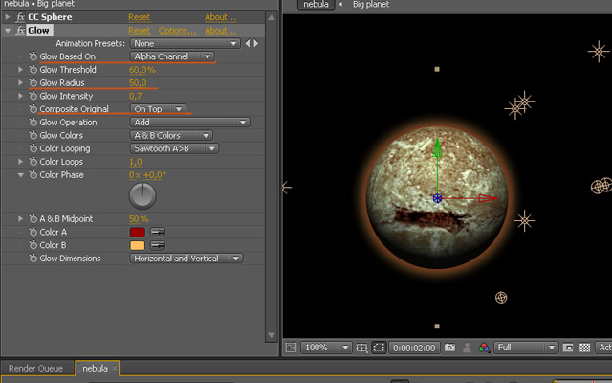
Task: Expand the Glow Threshold property
Action: click(x=20, y=70)
